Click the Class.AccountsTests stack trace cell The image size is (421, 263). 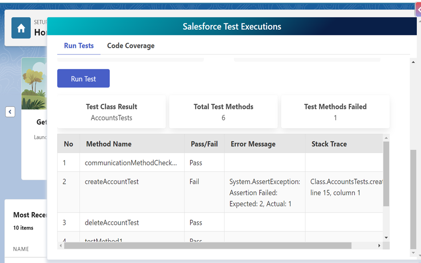(344, 192)
